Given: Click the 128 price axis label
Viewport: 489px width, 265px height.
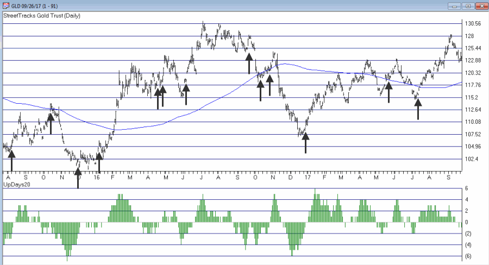Looking at the screenshot, I should 469,36.
